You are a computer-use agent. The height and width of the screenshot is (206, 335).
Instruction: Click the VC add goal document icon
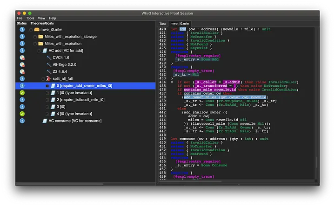pos(45,51)
